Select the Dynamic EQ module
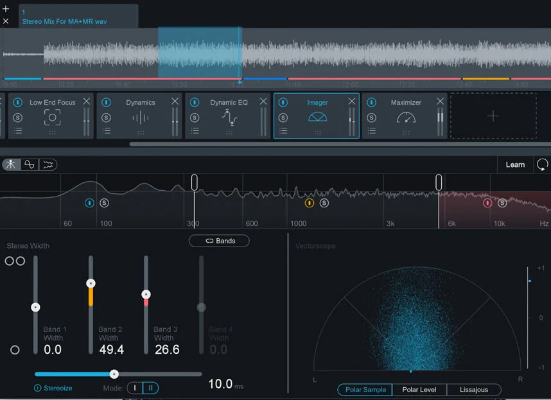 tap(229, 101)
